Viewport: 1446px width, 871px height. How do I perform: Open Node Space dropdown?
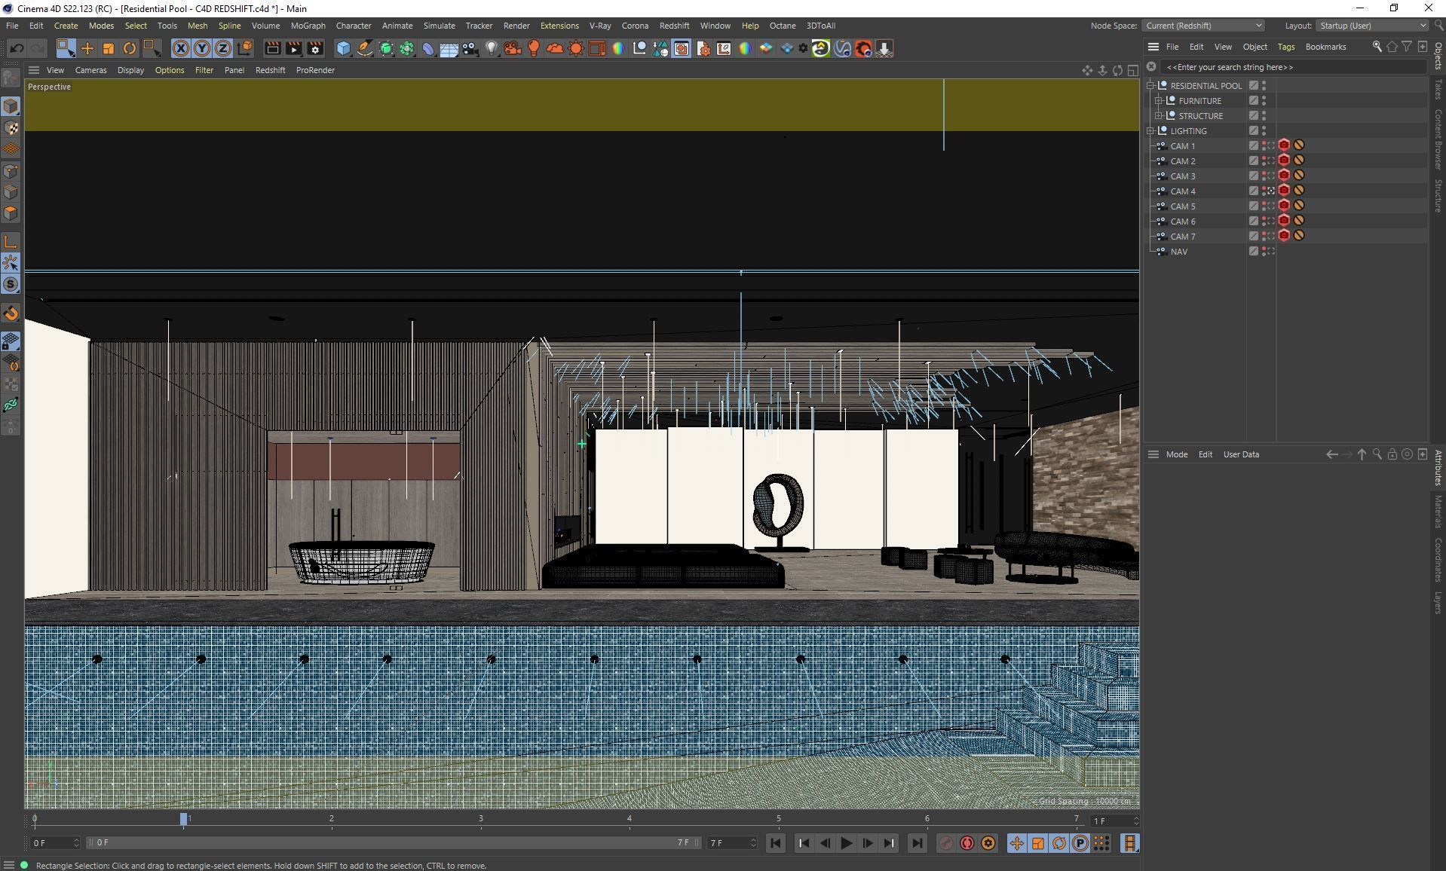pos(1202,26)
